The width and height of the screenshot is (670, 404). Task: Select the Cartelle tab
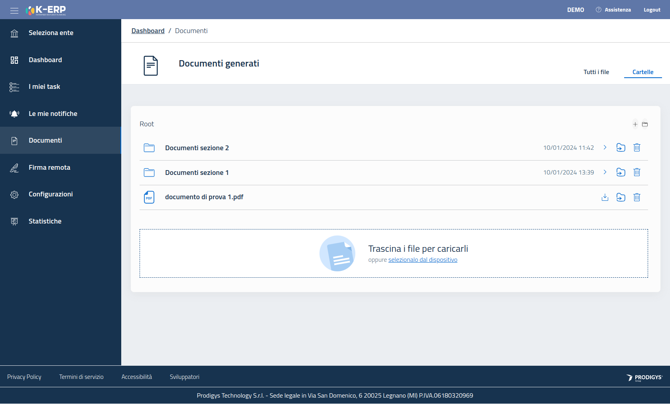(x=642, y=72)
